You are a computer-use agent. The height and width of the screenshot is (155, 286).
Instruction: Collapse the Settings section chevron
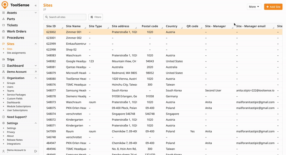tap(35, 123)
